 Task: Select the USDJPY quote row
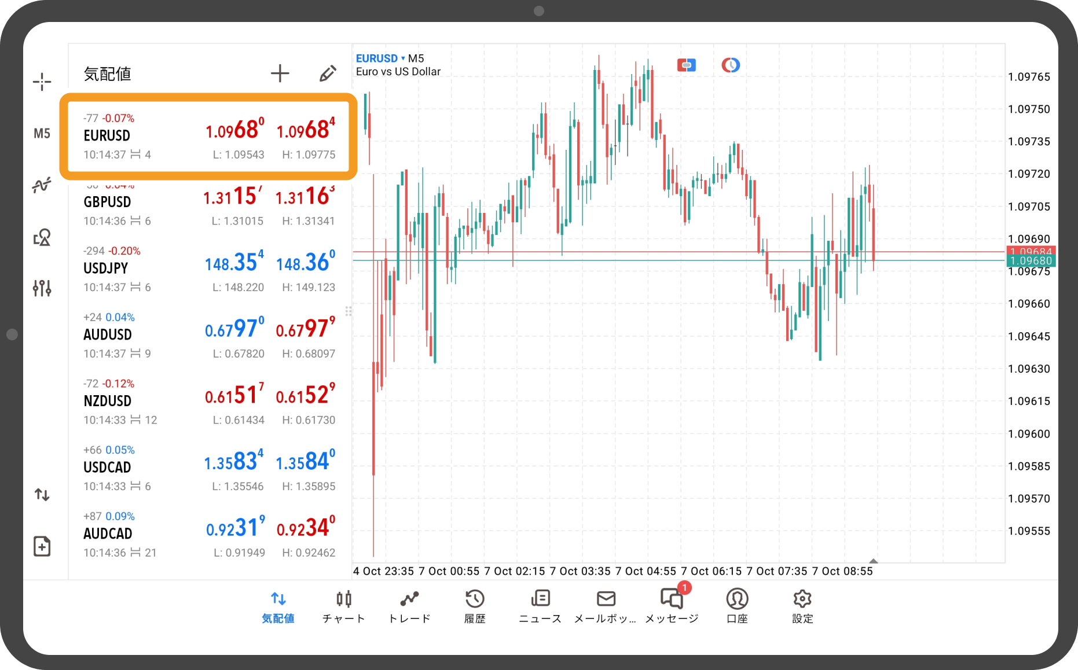click(208, 268)
